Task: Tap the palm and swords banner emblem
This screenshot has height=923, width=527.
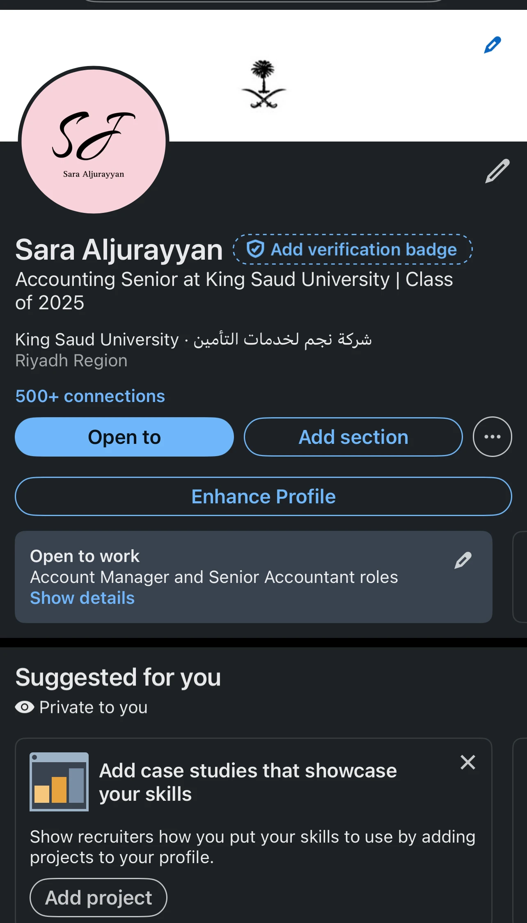Action: (x=264, y=85)
